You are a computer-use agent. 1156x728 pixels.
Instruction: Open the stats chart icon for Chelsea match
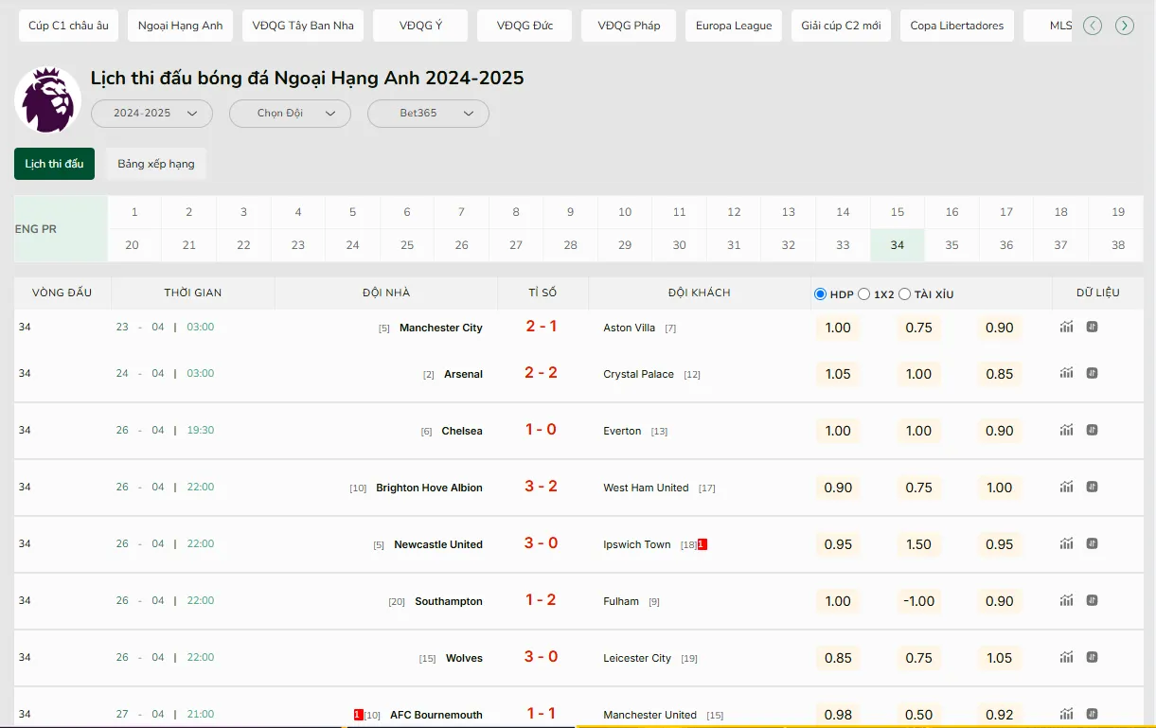pos(1067,430)
